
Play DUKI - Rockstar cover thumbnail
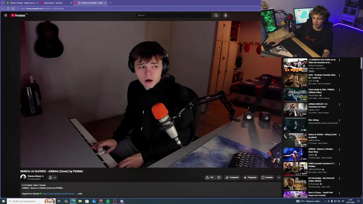[x=296, y=80]
